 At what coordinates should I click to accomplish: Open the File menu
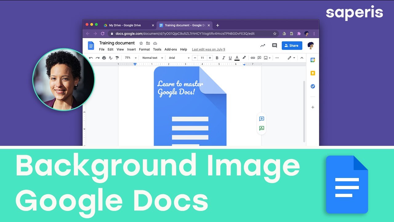tap(102, 49)
